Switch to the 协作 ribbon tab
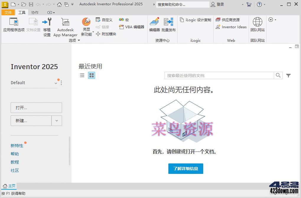This screenshot has width=301, height=198. (34, 12)
